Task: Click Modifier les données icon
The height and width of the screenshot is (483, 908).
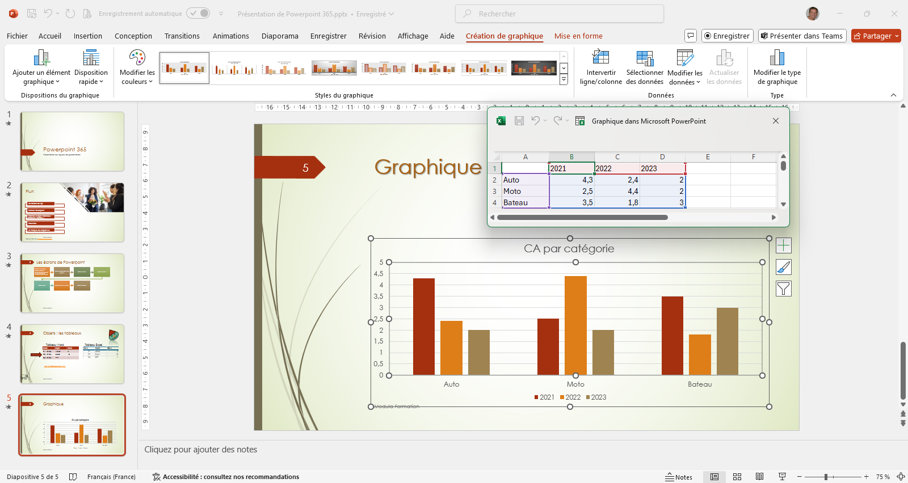Action: pyautogui.click(x=685, y=58)
